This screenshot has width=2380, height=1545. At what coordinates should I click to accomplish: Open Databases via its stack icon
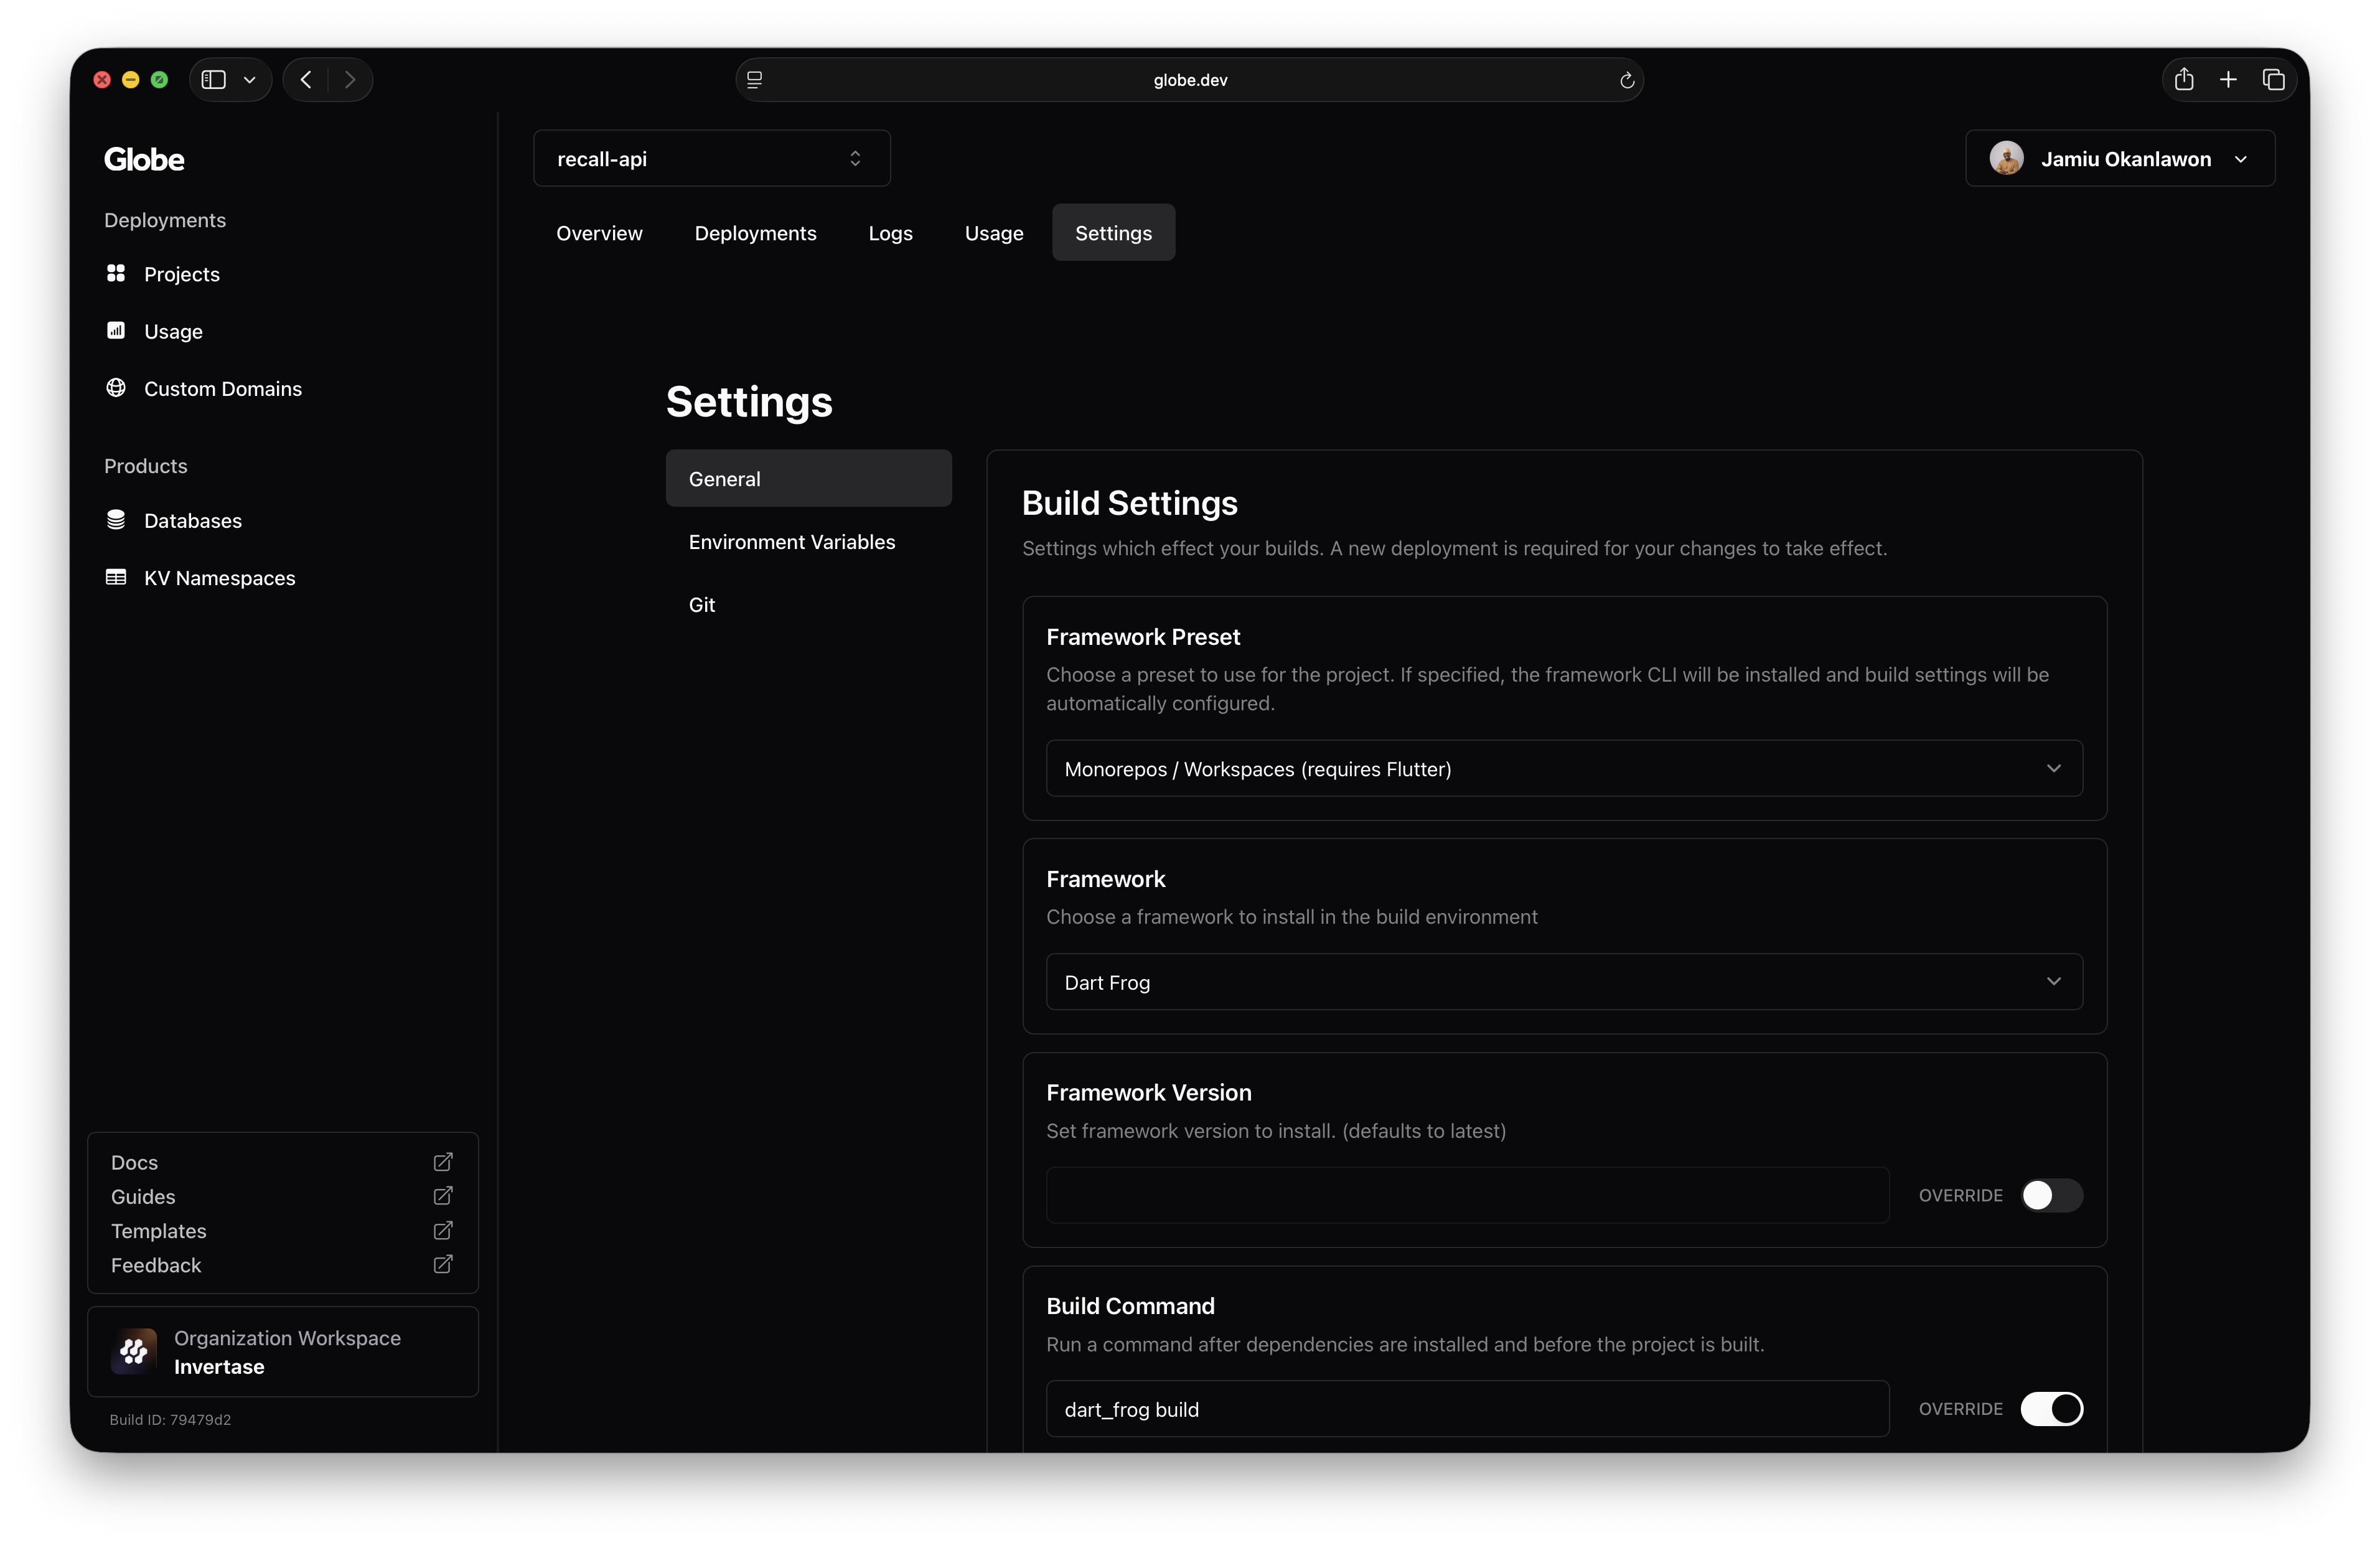point(116,520)
